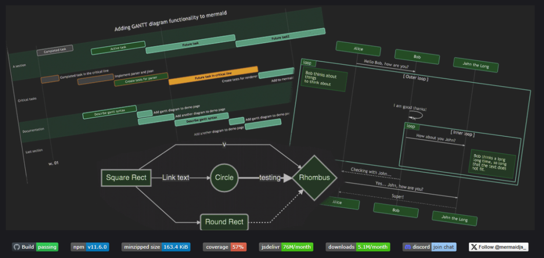Click the Completed task gantt bar
Screen dimensions: 544x258
[55, 50]
